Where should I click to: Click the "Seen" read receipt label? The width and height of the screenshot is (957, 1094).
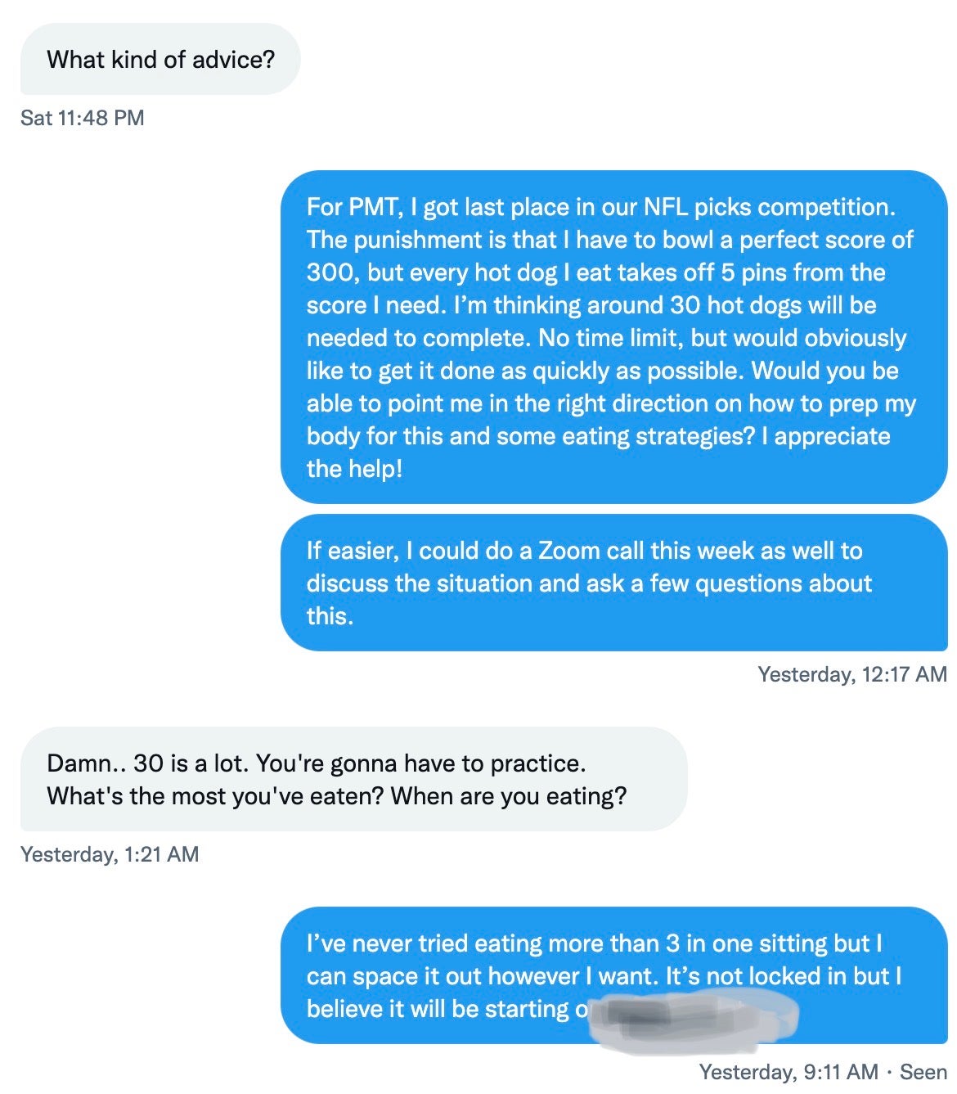(923, 1072)
